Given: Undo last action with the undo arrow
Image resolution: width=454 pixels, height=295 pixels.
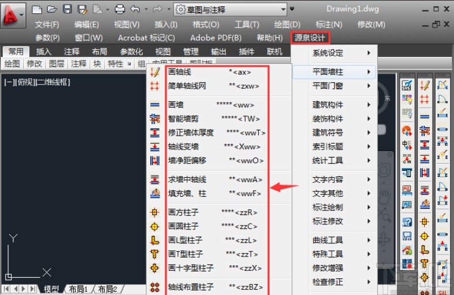Looking at the screenshot, I should point(135,9).
